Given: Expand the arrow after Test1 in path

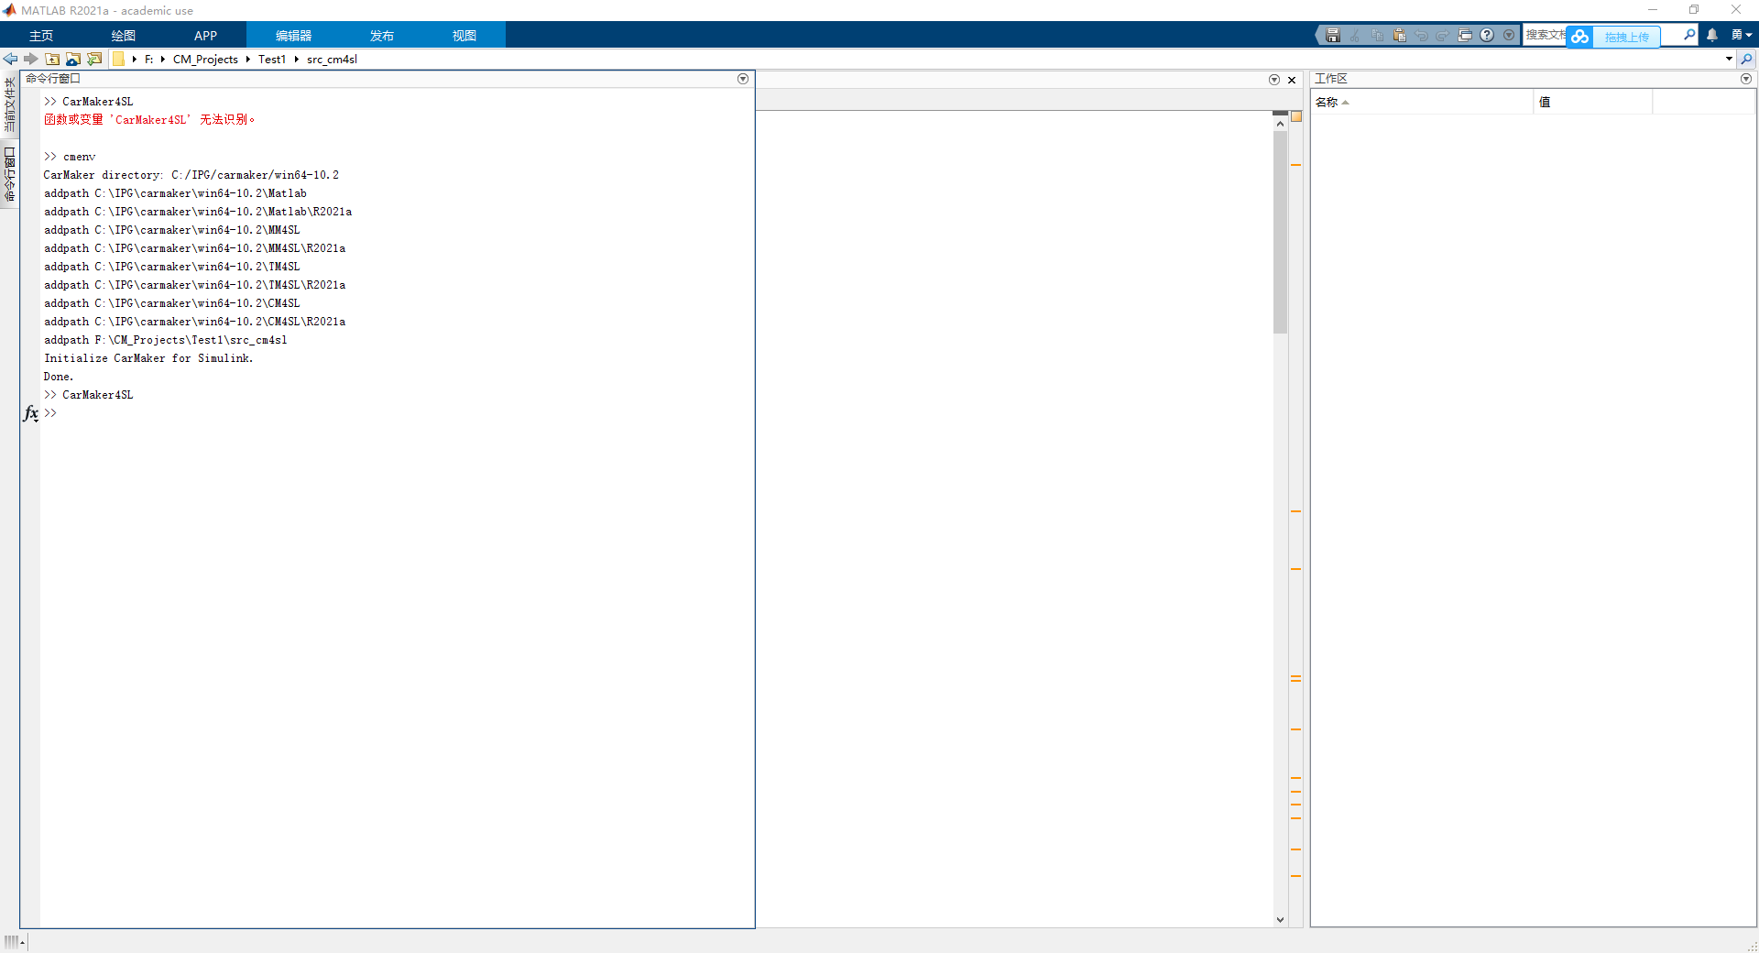Looking at the screenshot, I should coord(296,60).
